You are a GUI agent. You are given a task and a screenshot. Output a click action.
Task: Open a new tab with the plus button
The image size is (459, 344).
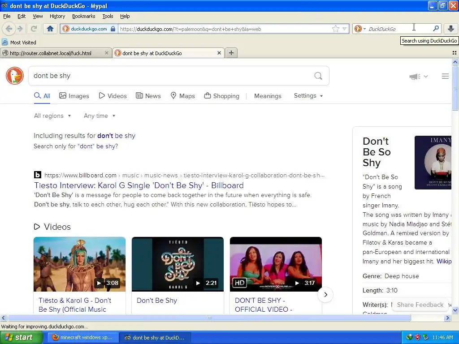point(231,53)
